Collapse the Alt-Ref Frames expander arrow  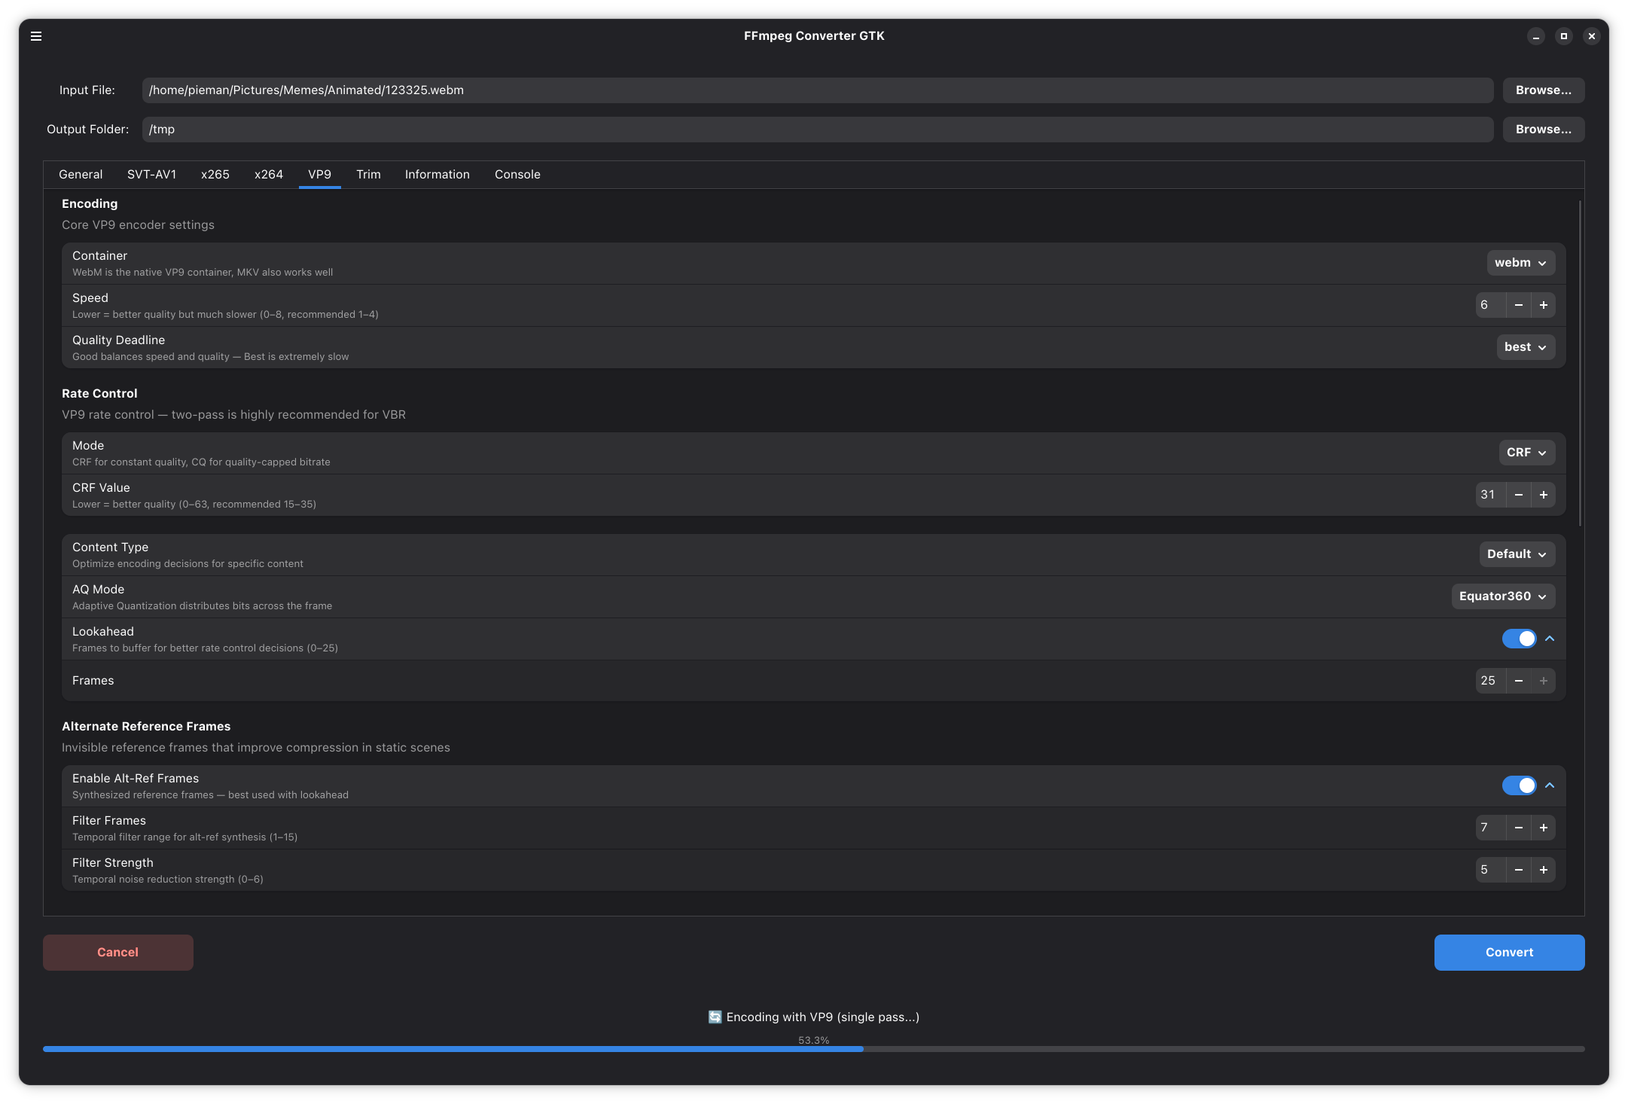1550,785
